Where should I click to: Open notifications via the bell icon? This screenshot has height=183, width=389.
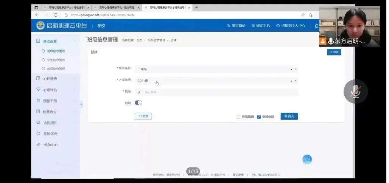[317, 26]
